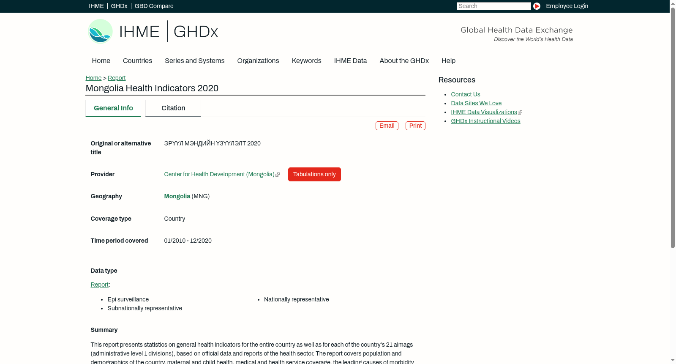Click the GHDx wordmark in header
676x364 pixels.
click(x=196, y=32)
